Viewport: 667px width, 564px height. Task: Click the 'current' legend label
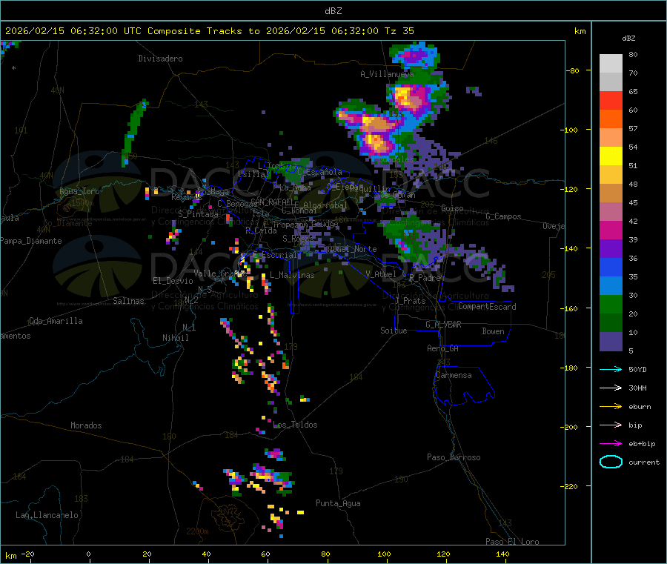[x=644, y=462]
